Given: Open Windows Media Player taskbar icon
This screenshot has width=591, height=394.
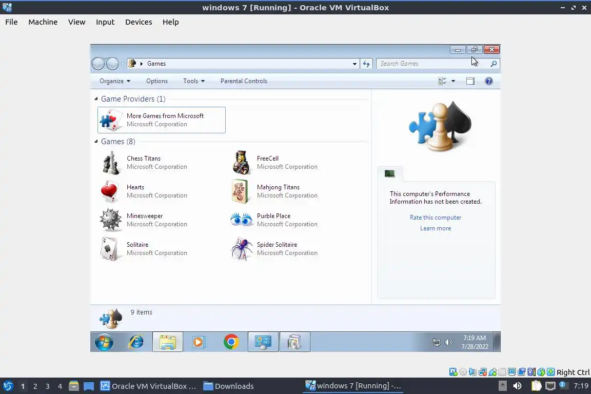Looking at the screenshot, I should pos(199,342).
